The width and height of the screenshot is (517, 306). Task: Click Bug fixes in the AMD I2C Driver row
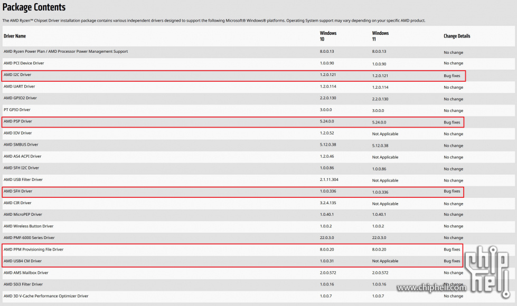point(452,76)
